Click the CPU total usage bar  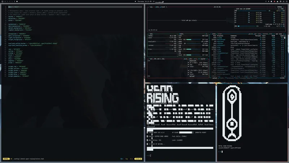[x=252, y=11]
